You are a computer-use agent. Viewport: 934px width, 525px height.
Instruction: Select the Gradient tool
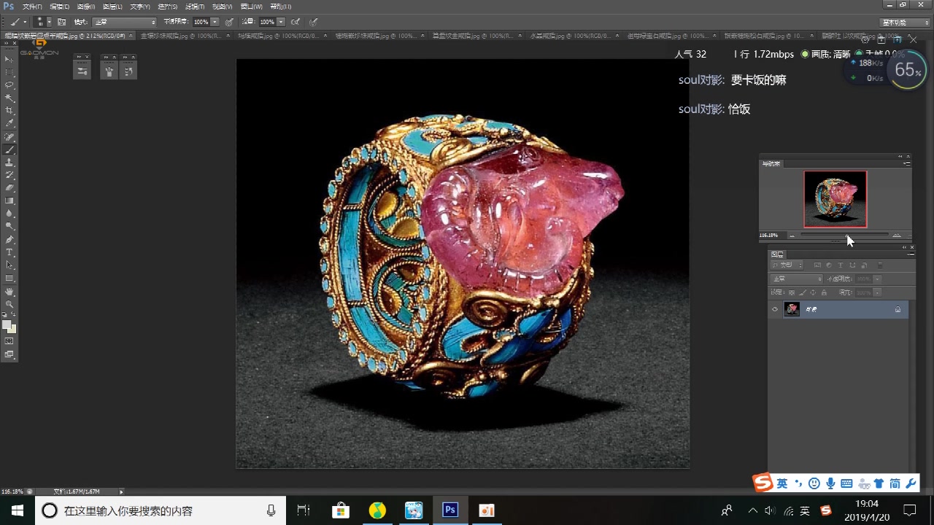[9, 201]
